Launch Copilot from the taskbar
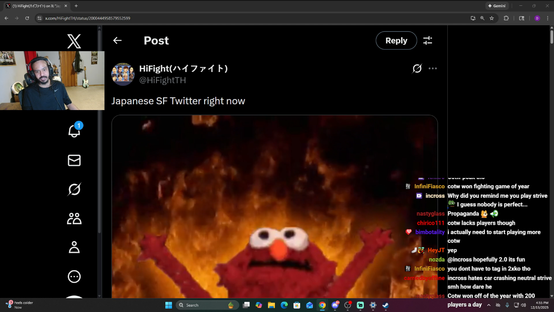The image size is (554, 312). (259, 305)
